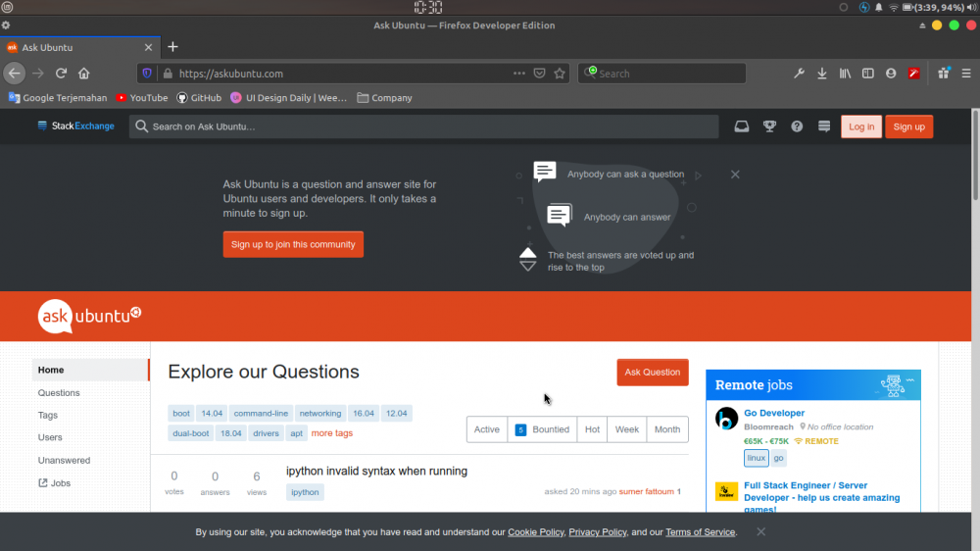Select the Active questions tab

pos(487,429)
